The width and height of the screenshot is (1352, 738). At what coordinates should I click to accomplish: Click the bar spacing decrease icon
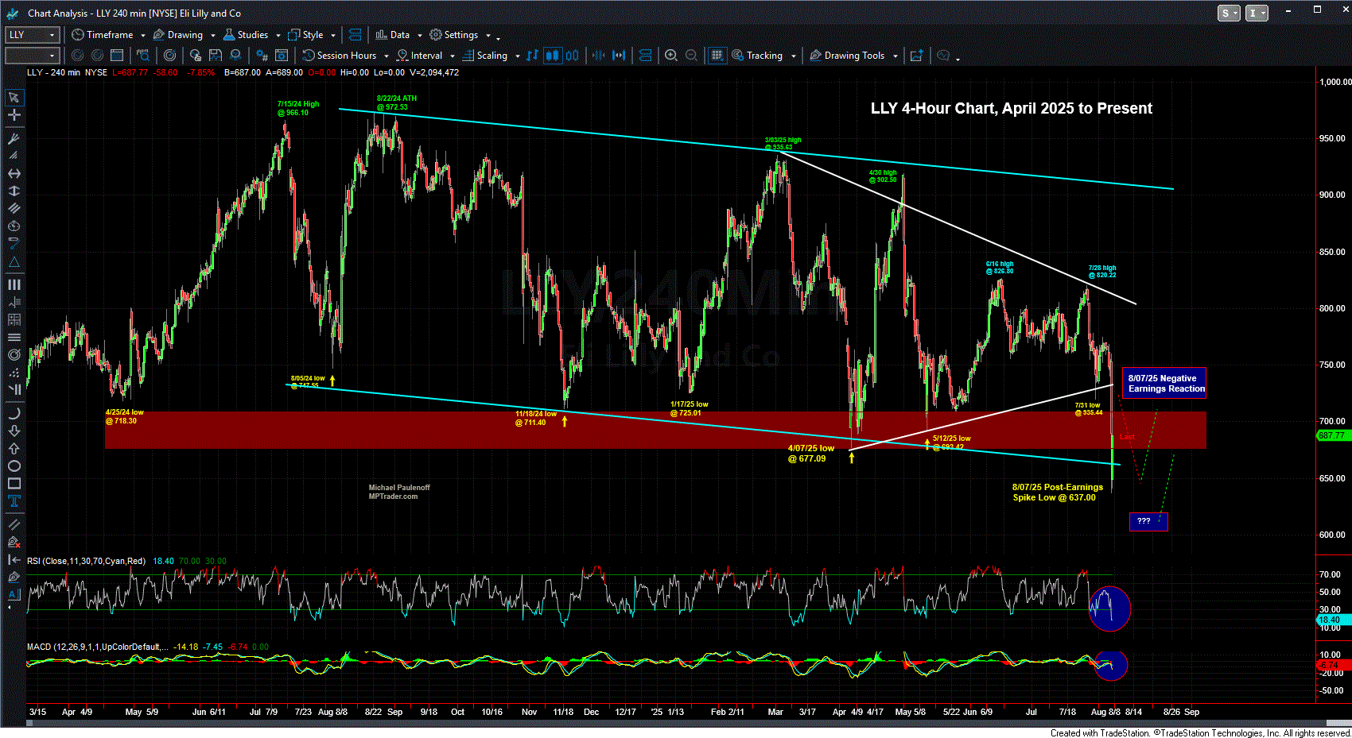(598, 56)
